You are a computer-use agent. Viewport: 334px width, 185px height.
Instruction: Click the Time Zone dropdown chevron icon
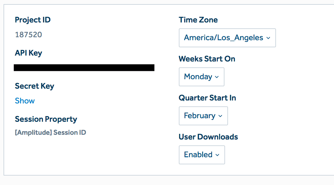pyautogui.click(x=268, y=38)
